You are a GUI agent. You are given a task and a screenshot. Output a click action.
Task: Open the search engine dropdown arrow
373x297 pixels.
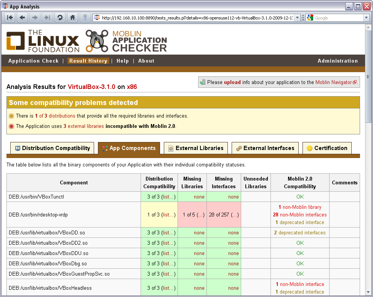pyautogui.click(x=367, y=18)
